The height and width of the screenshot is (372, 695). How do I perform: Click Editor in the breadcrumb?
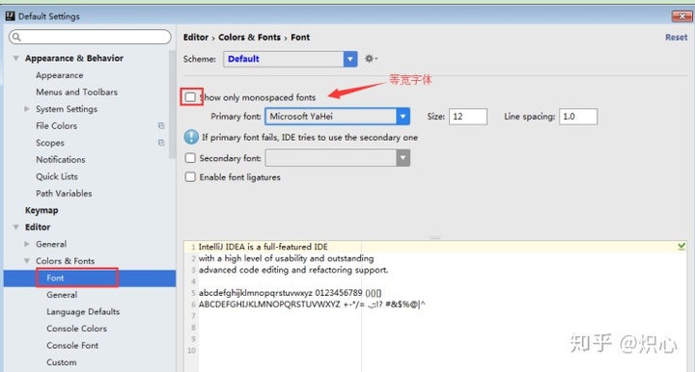195,38
